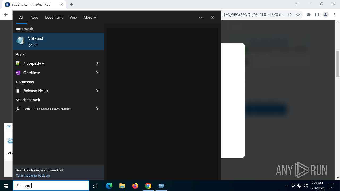
Task: Show hidden system tray icons
Action: pos(287,186)
